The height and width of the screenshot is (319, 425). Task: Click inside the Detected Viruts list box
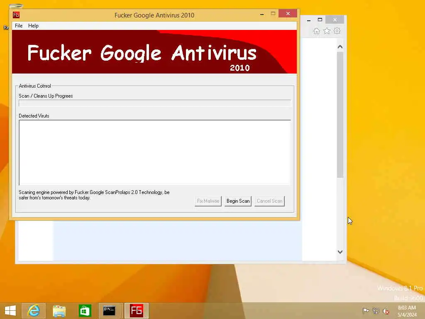[x=155, y=152]
